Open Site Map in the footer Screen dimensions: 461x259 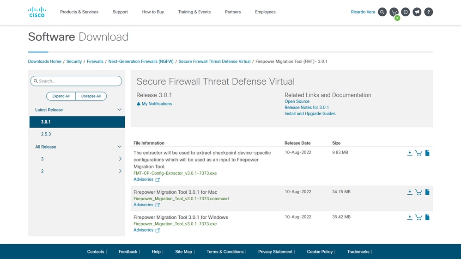183,252
